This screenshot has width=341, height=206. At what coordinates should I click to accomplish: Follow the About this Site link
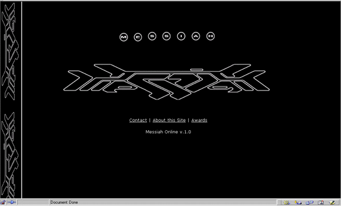[169, 120]
